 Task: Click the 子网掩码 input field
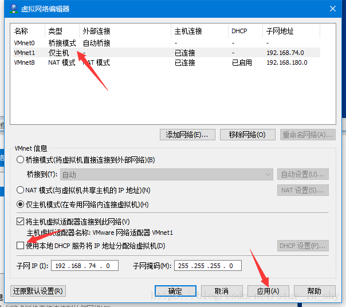208,266
